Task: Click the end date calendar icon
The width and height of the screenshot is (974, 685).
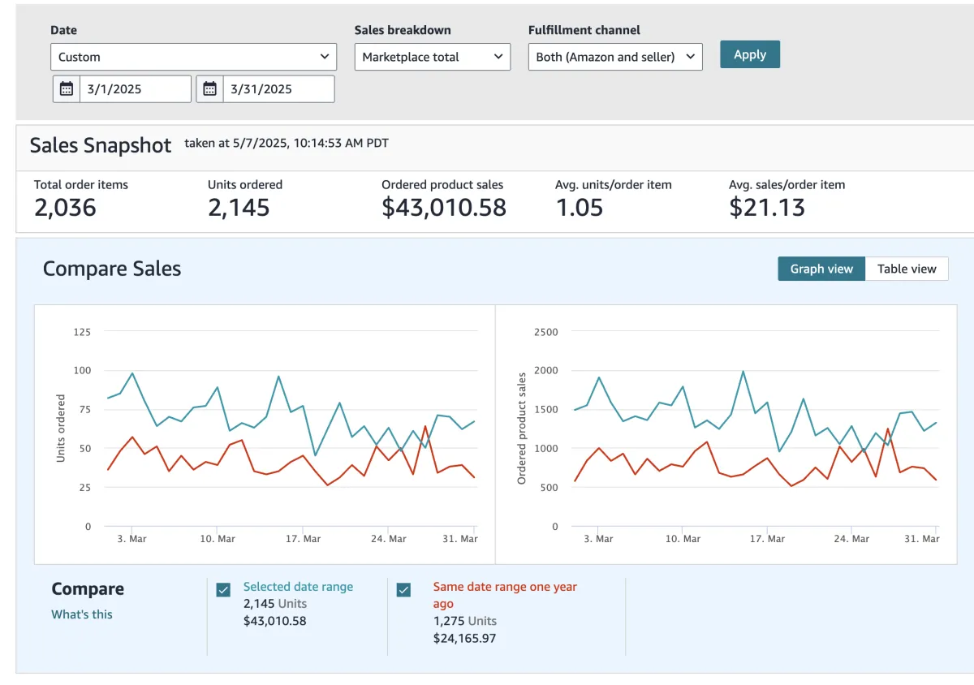Action: [210, 89]
